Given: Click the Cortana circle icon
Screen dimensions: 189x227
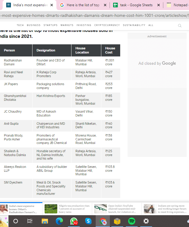Looking at the screenshot, I should 16,221.
